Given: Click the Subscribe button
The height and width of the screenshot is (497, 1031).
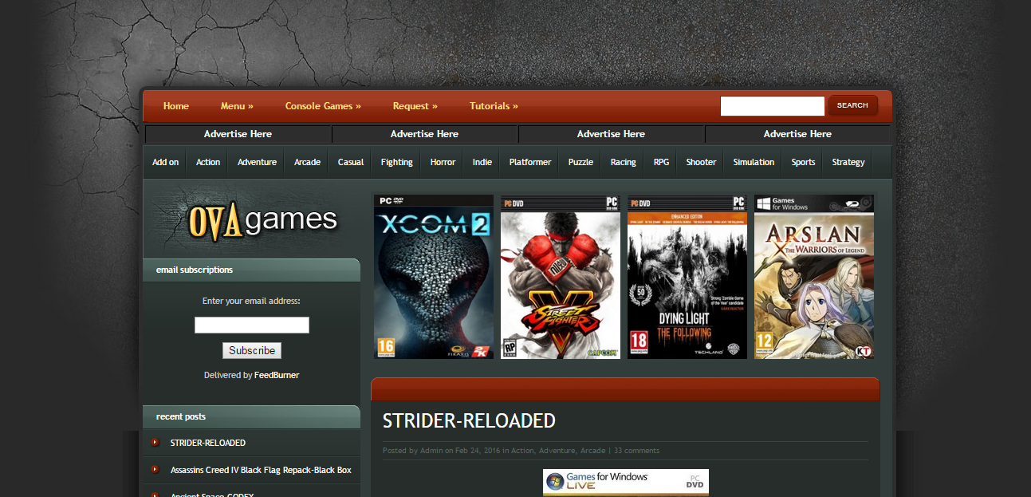Looking at the screenshot, I should click(252, 351).
